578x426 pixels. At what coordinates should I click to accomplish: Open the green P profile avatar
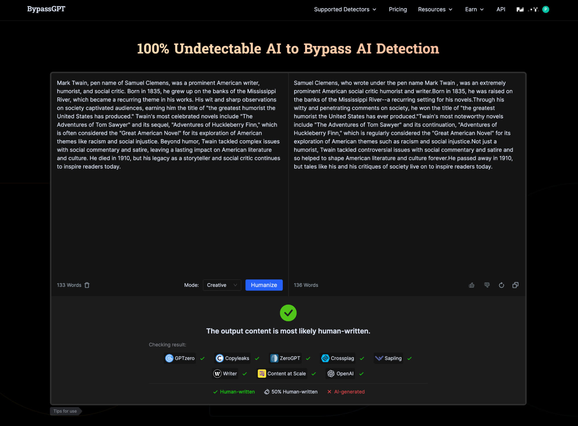pos(545,10)
